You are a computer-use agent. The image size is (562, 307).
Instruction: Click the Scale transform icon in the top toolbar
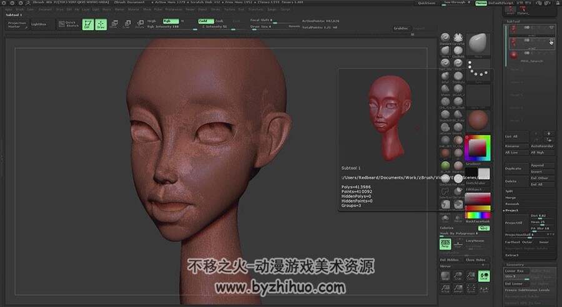click(127, 24)
